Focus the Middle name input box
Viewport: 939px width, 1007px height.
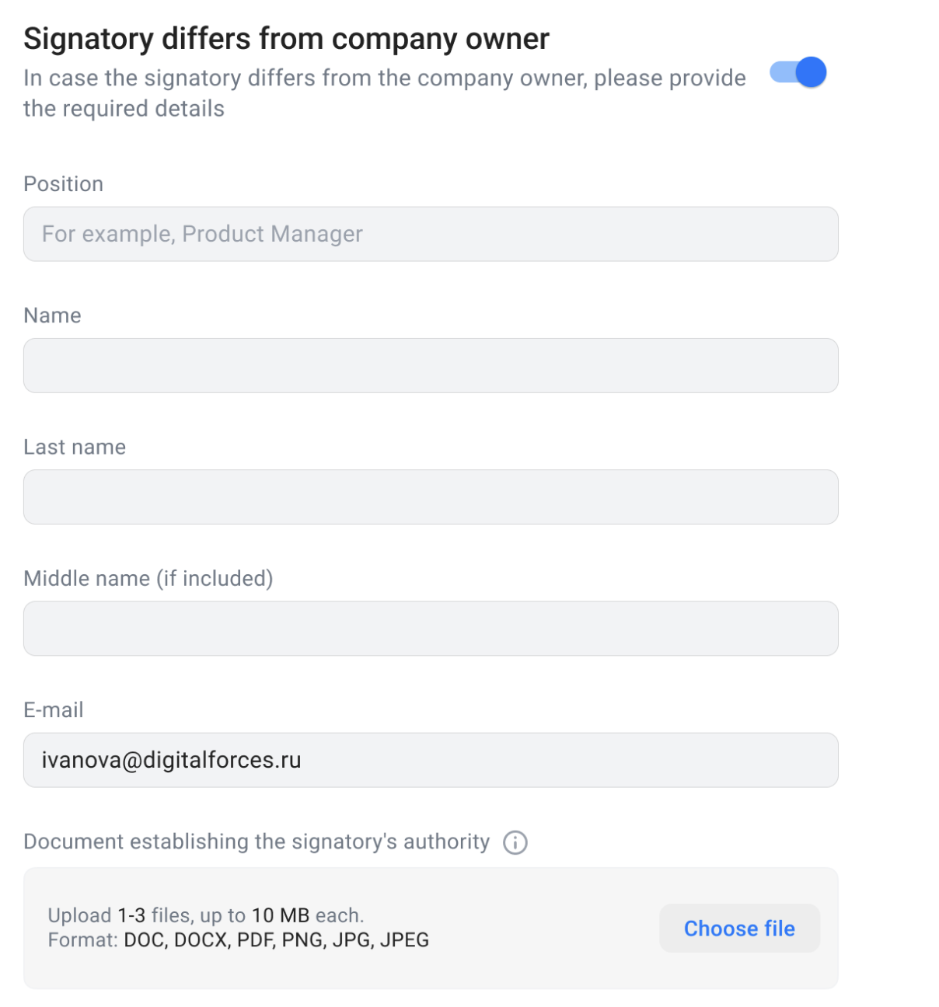coord(431,628)
